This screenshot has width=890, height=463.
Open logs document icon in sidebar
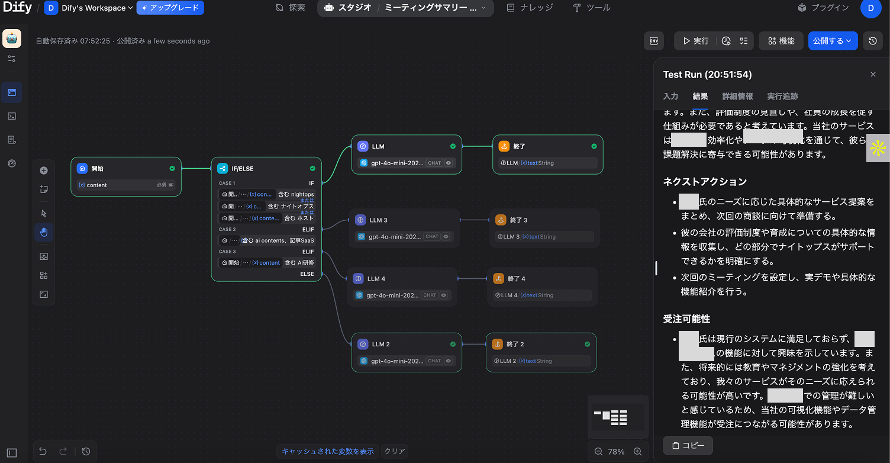pos(12,140)
